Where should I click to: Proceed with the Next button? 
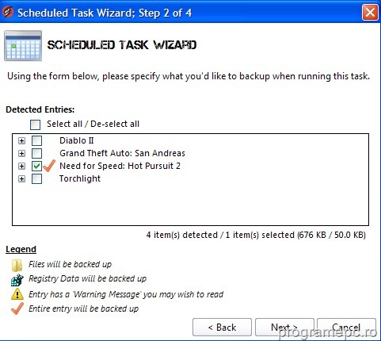click(x=284, y=328)
